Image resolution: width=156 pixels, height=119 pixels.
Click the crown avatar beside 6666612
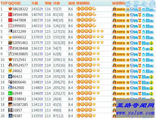10,37
